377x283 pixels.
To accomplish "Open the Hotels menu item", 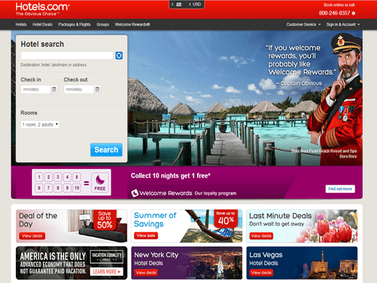I will (21, 25).
